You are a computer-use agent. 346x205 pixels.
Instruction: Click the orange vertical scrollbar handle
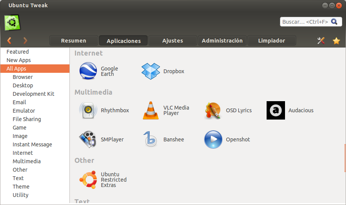[x=345, y=158]
